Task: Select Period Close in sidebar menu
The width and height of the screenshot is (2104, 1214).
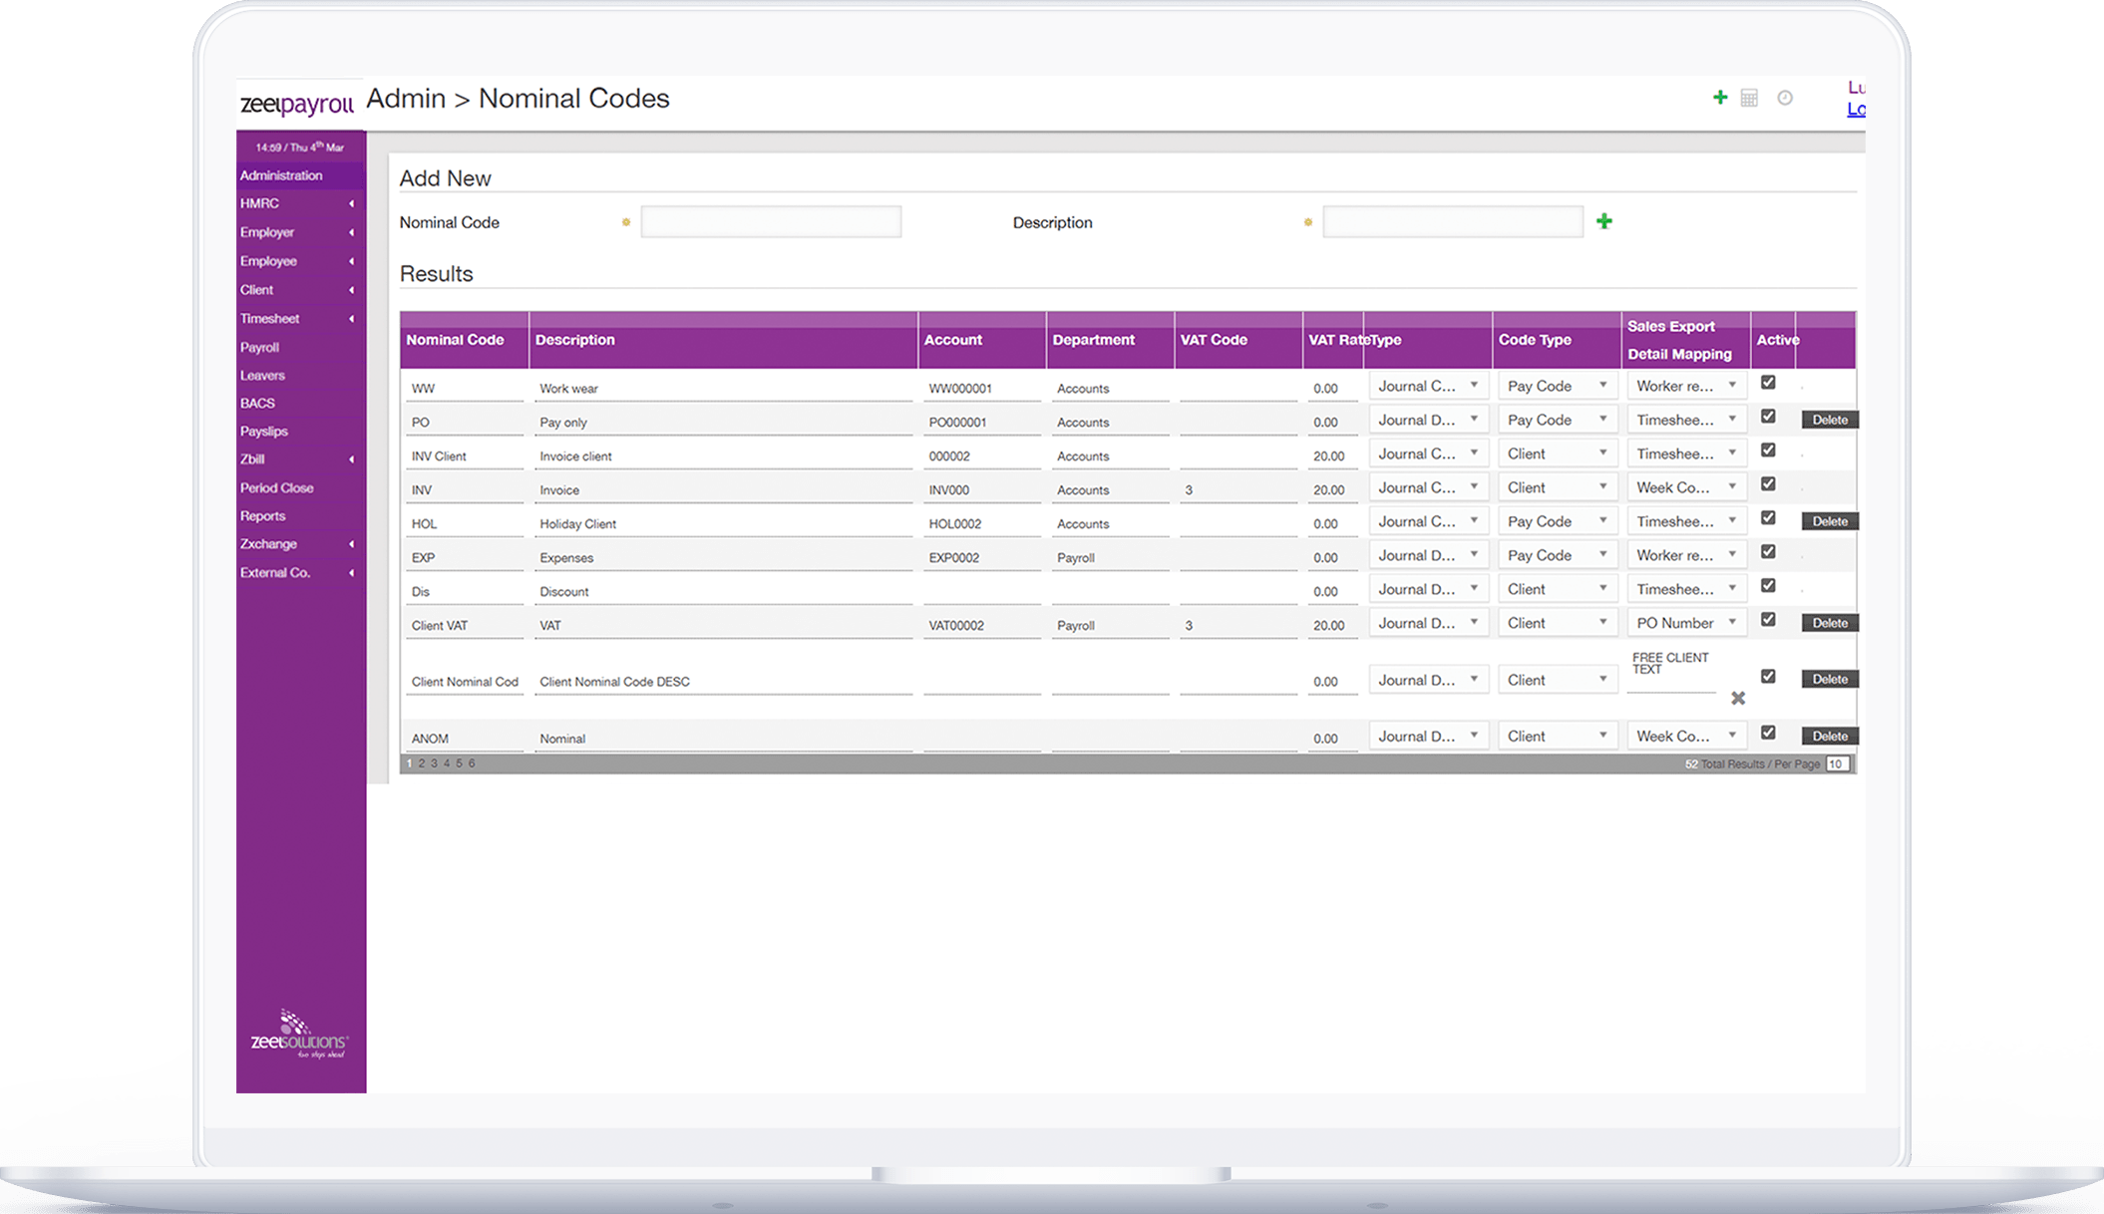Action: tap(277, 488)
